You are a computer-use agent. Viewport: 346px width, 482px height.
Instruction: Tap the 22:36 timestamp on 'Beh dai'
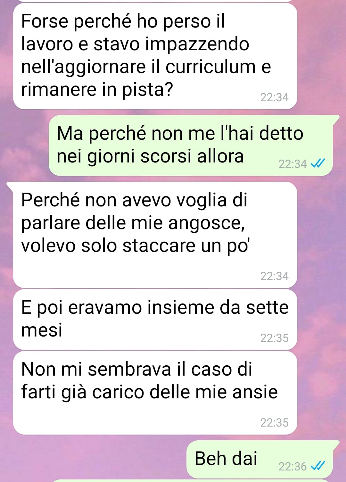coord(292,466)
